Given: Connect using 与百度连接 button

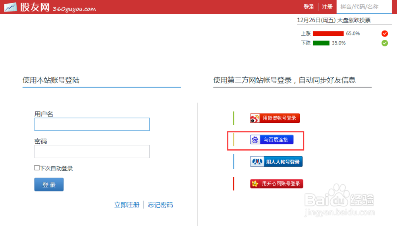Looking at the screenshot, I should click(272, 139).
